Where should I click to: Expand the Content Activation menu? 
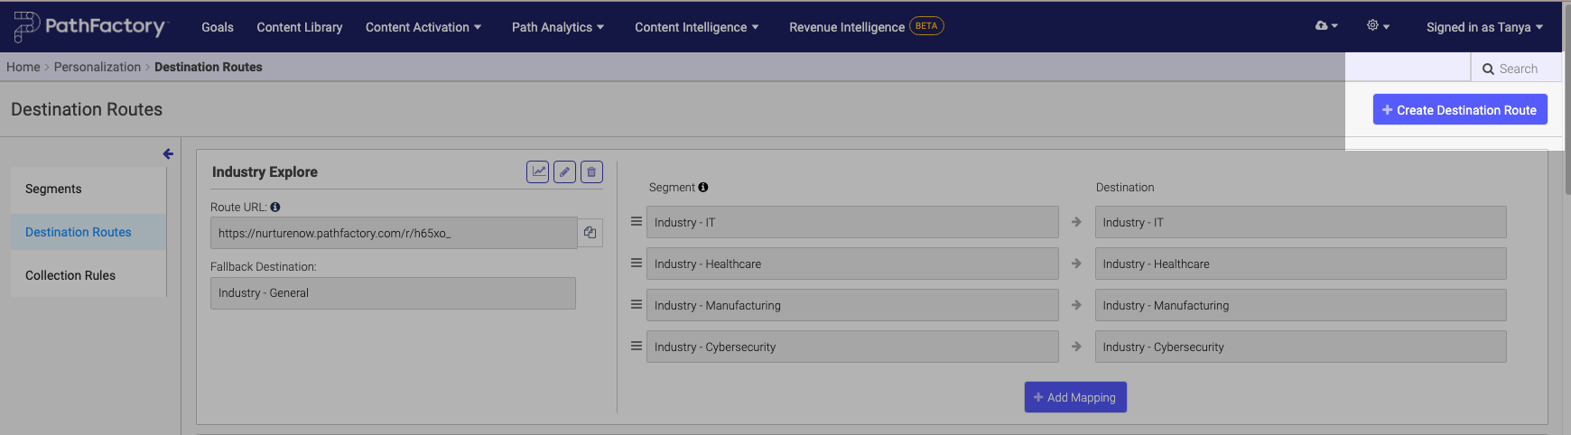[423, 27]
